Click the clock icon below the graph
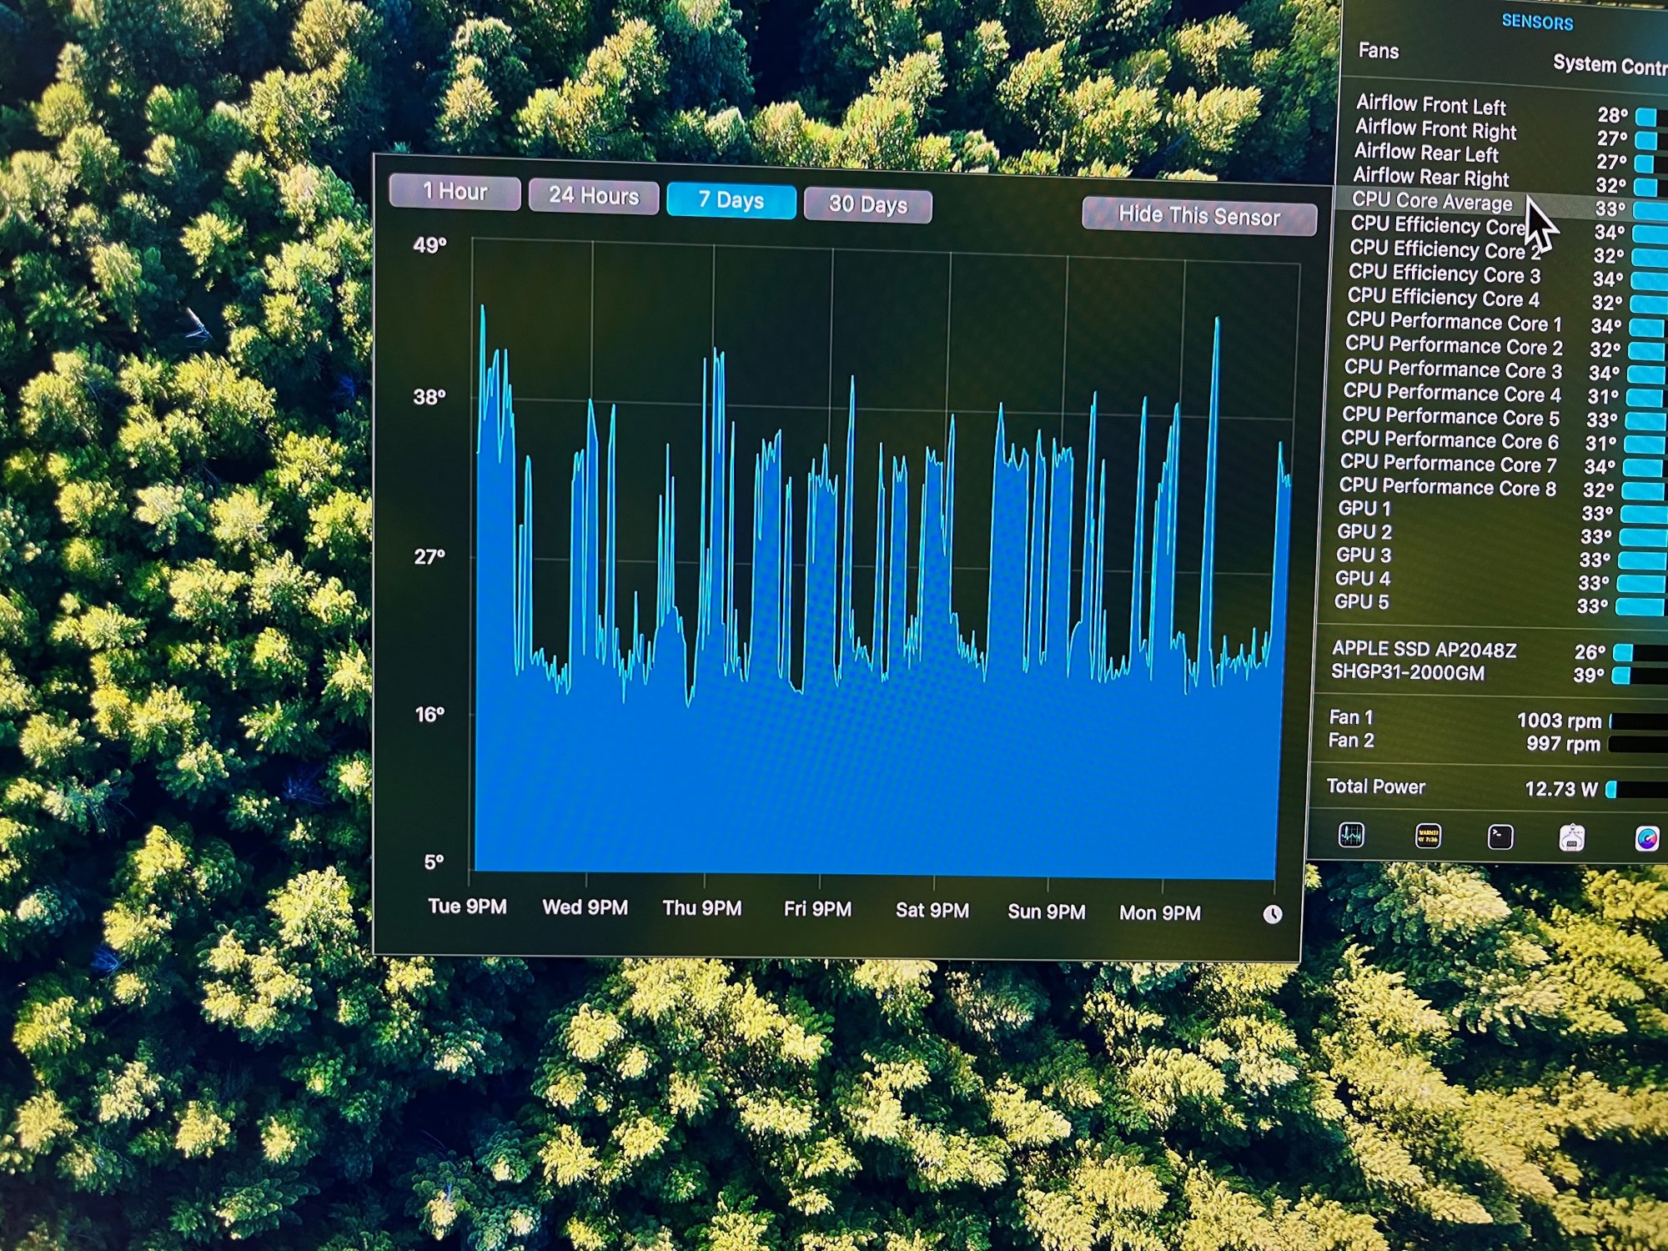This screenshot has width=1668, height=1251. point(1272,914)
